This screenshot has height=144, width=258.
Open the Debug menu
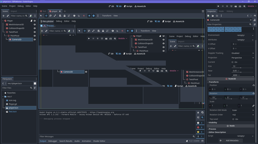tap(21, 6)
